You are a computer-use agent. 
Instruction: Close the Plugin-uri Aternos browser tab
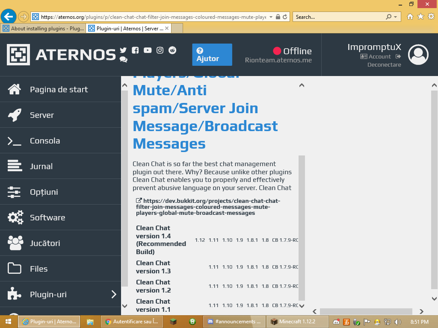167,28
